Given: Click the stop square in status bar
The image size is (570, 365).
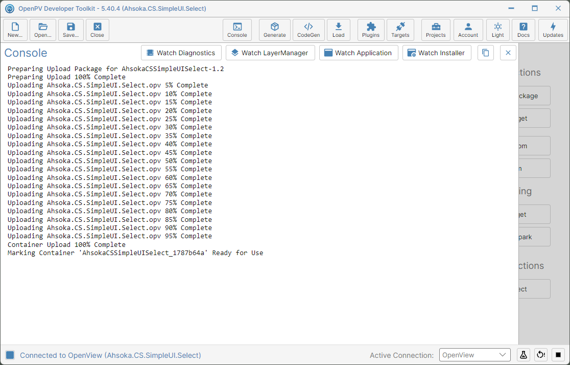Looking at the screenshot, I should (558, 355).
